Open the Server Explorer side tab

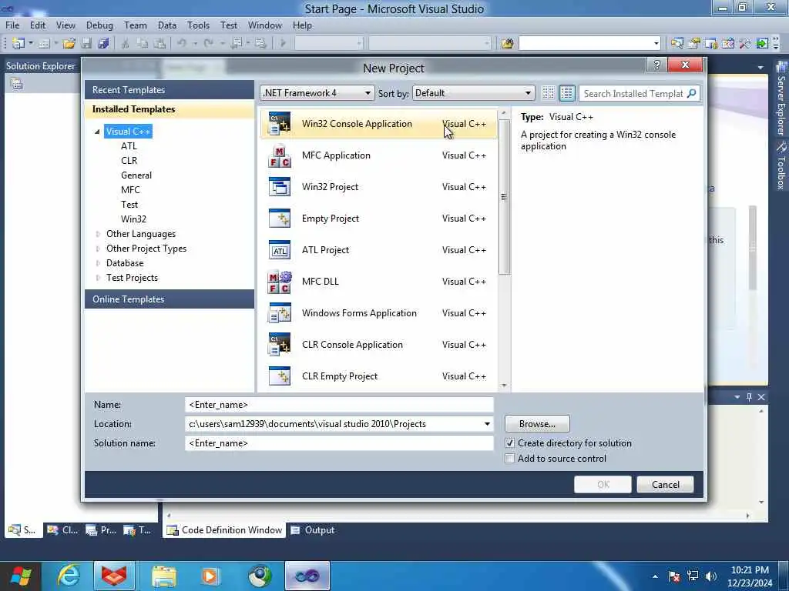[781, 98]
